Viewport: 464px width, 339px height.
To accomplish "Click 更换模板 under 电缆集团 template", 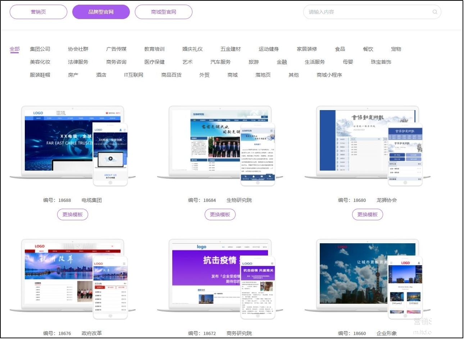I will 73,214.
